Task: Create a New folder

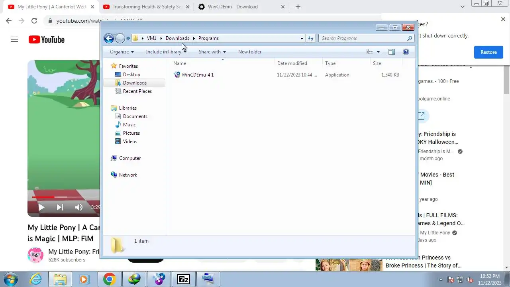Action: [250, 52]
